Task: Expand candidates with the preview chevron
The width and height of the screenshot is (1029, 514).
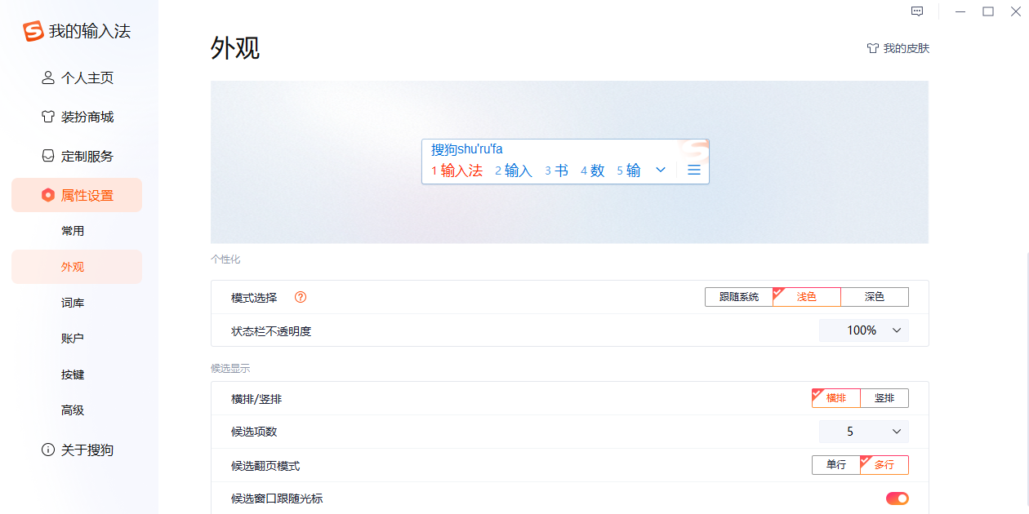Action: pos(661,170)
